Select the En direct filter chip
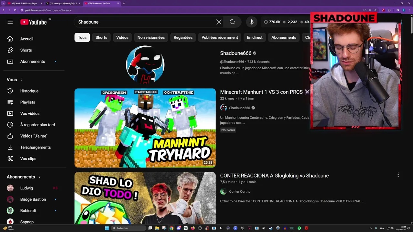Viewport: 413px width, 232px height. pyautogui.click(x=255, y=37)
